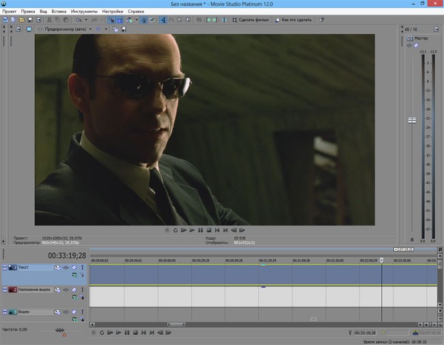This screenshot has height=345, width=444.
Task: Mute the Наложение видео track
Action: point(74,290)
